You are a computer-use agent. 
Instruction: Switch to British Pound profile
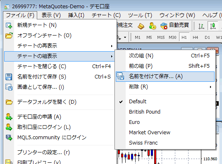pos(165,112)
